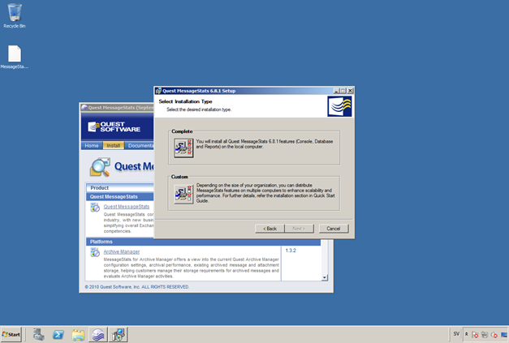Click the Quest logo in the setup header
The width and height of the screenshot is (509, 343).
click(x=339, y=106)
